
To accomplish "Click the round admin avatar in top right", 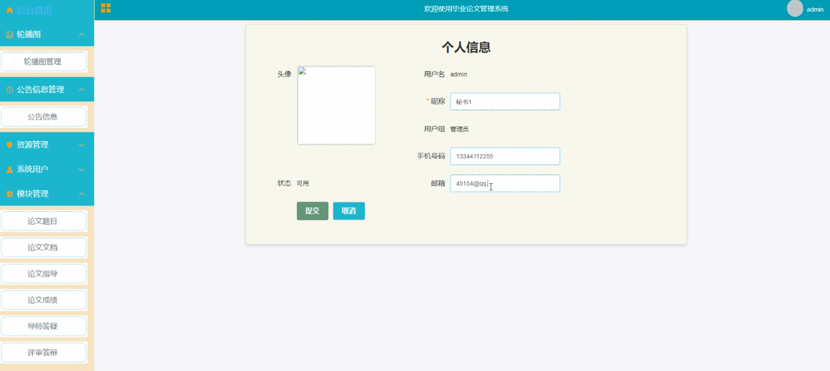I will [795, 8].
